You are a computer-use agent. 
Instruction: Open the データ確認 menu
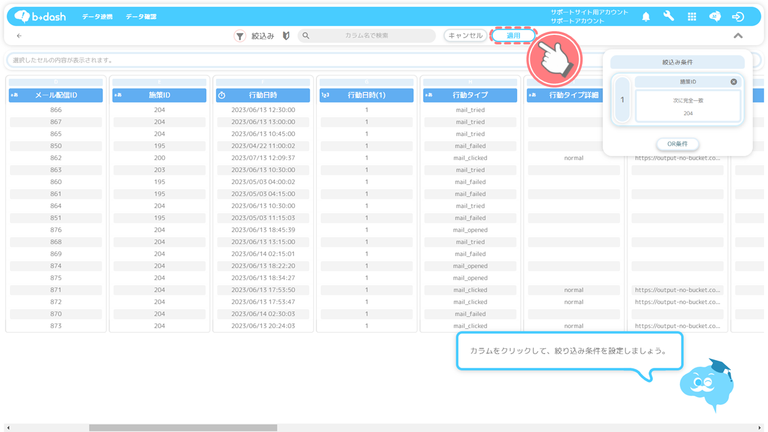141,17
